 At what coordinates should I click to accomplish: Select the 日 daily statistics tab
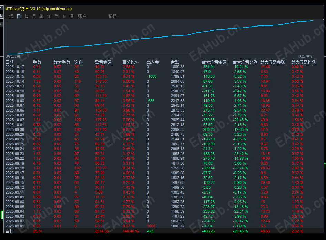coord(19,16)
